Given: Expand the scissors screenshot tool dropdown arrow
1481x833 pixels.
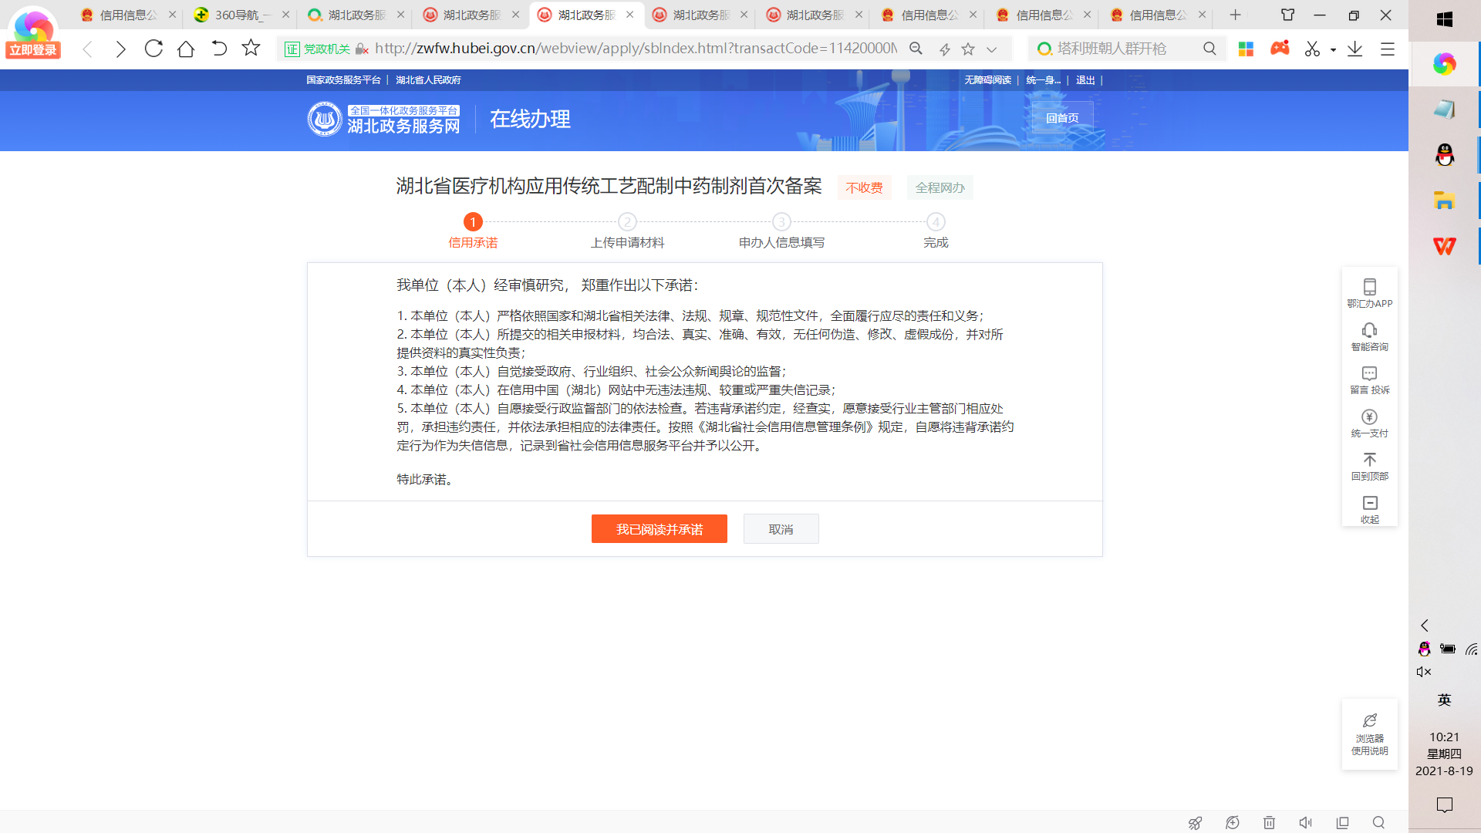Looking at the screenshot, I should pyautogui.click(x=1333, y=49).
